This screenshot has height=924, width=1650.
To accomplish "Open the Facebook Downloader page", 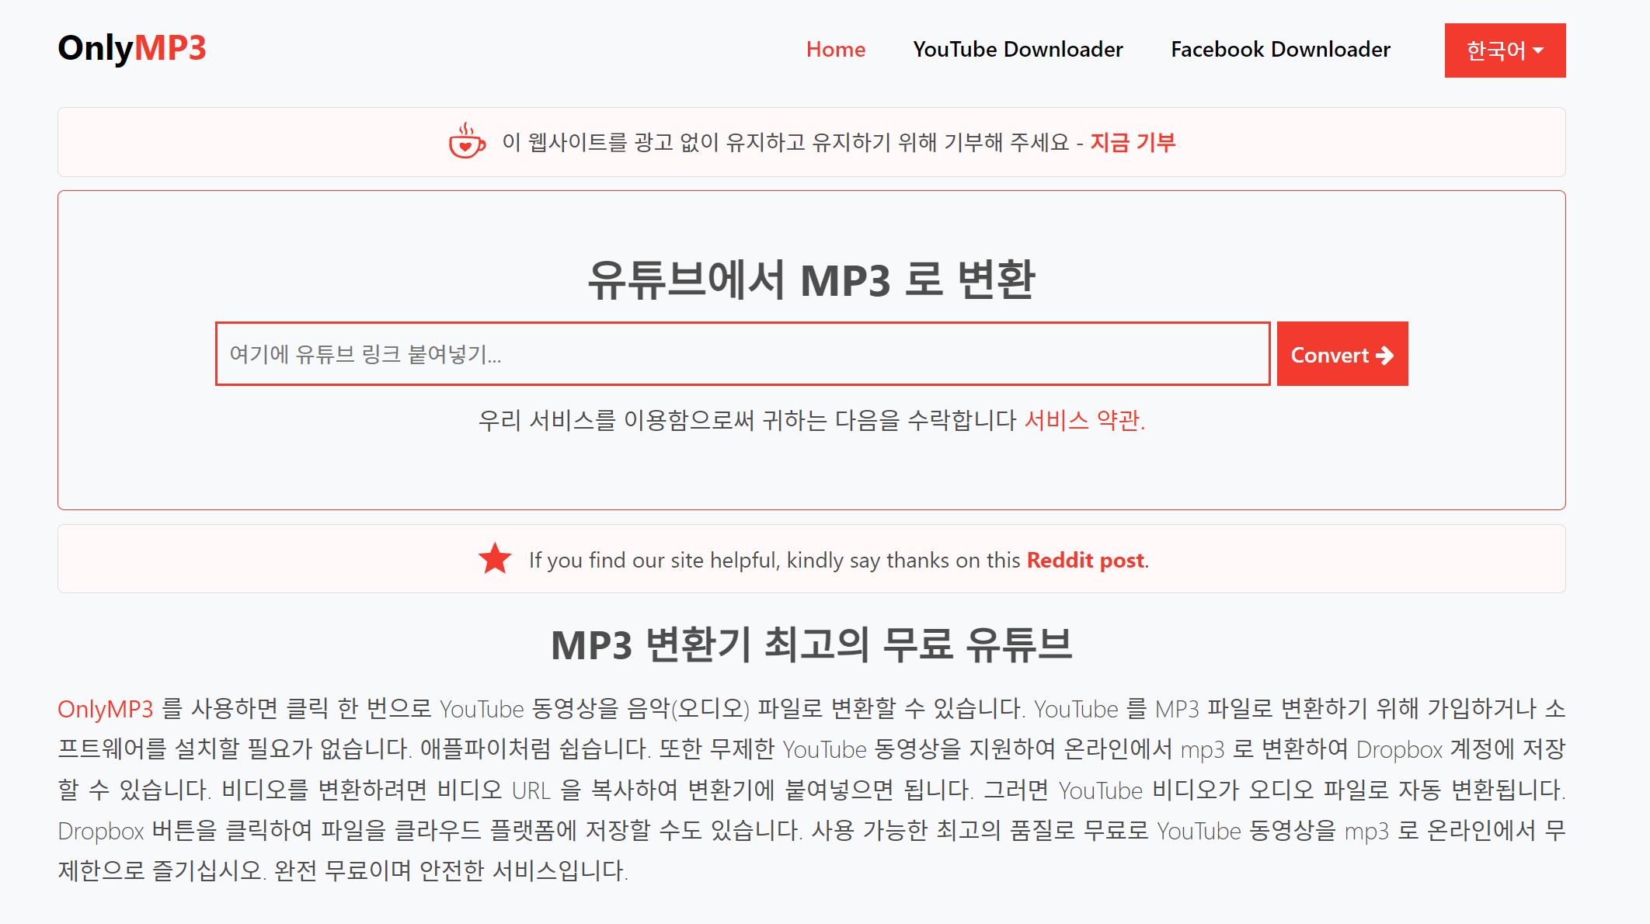I will (1280, 50).
